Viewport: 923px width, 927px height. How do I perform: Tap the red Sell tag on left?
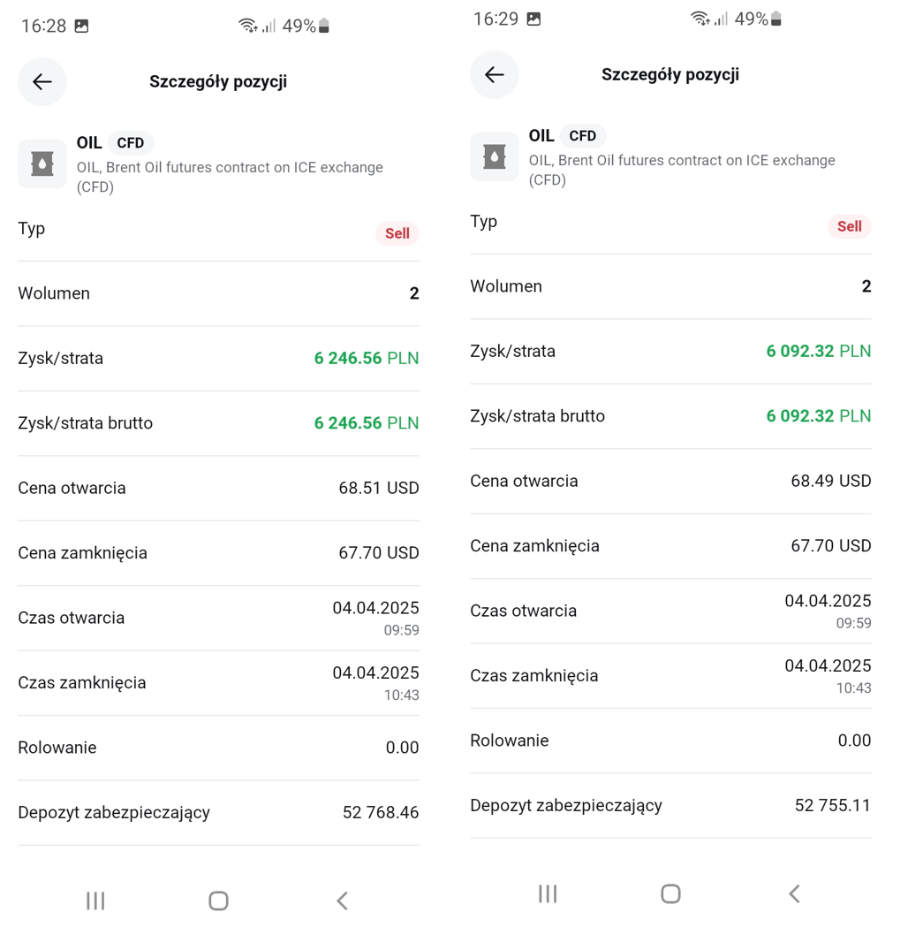click(x=397, y=233)
